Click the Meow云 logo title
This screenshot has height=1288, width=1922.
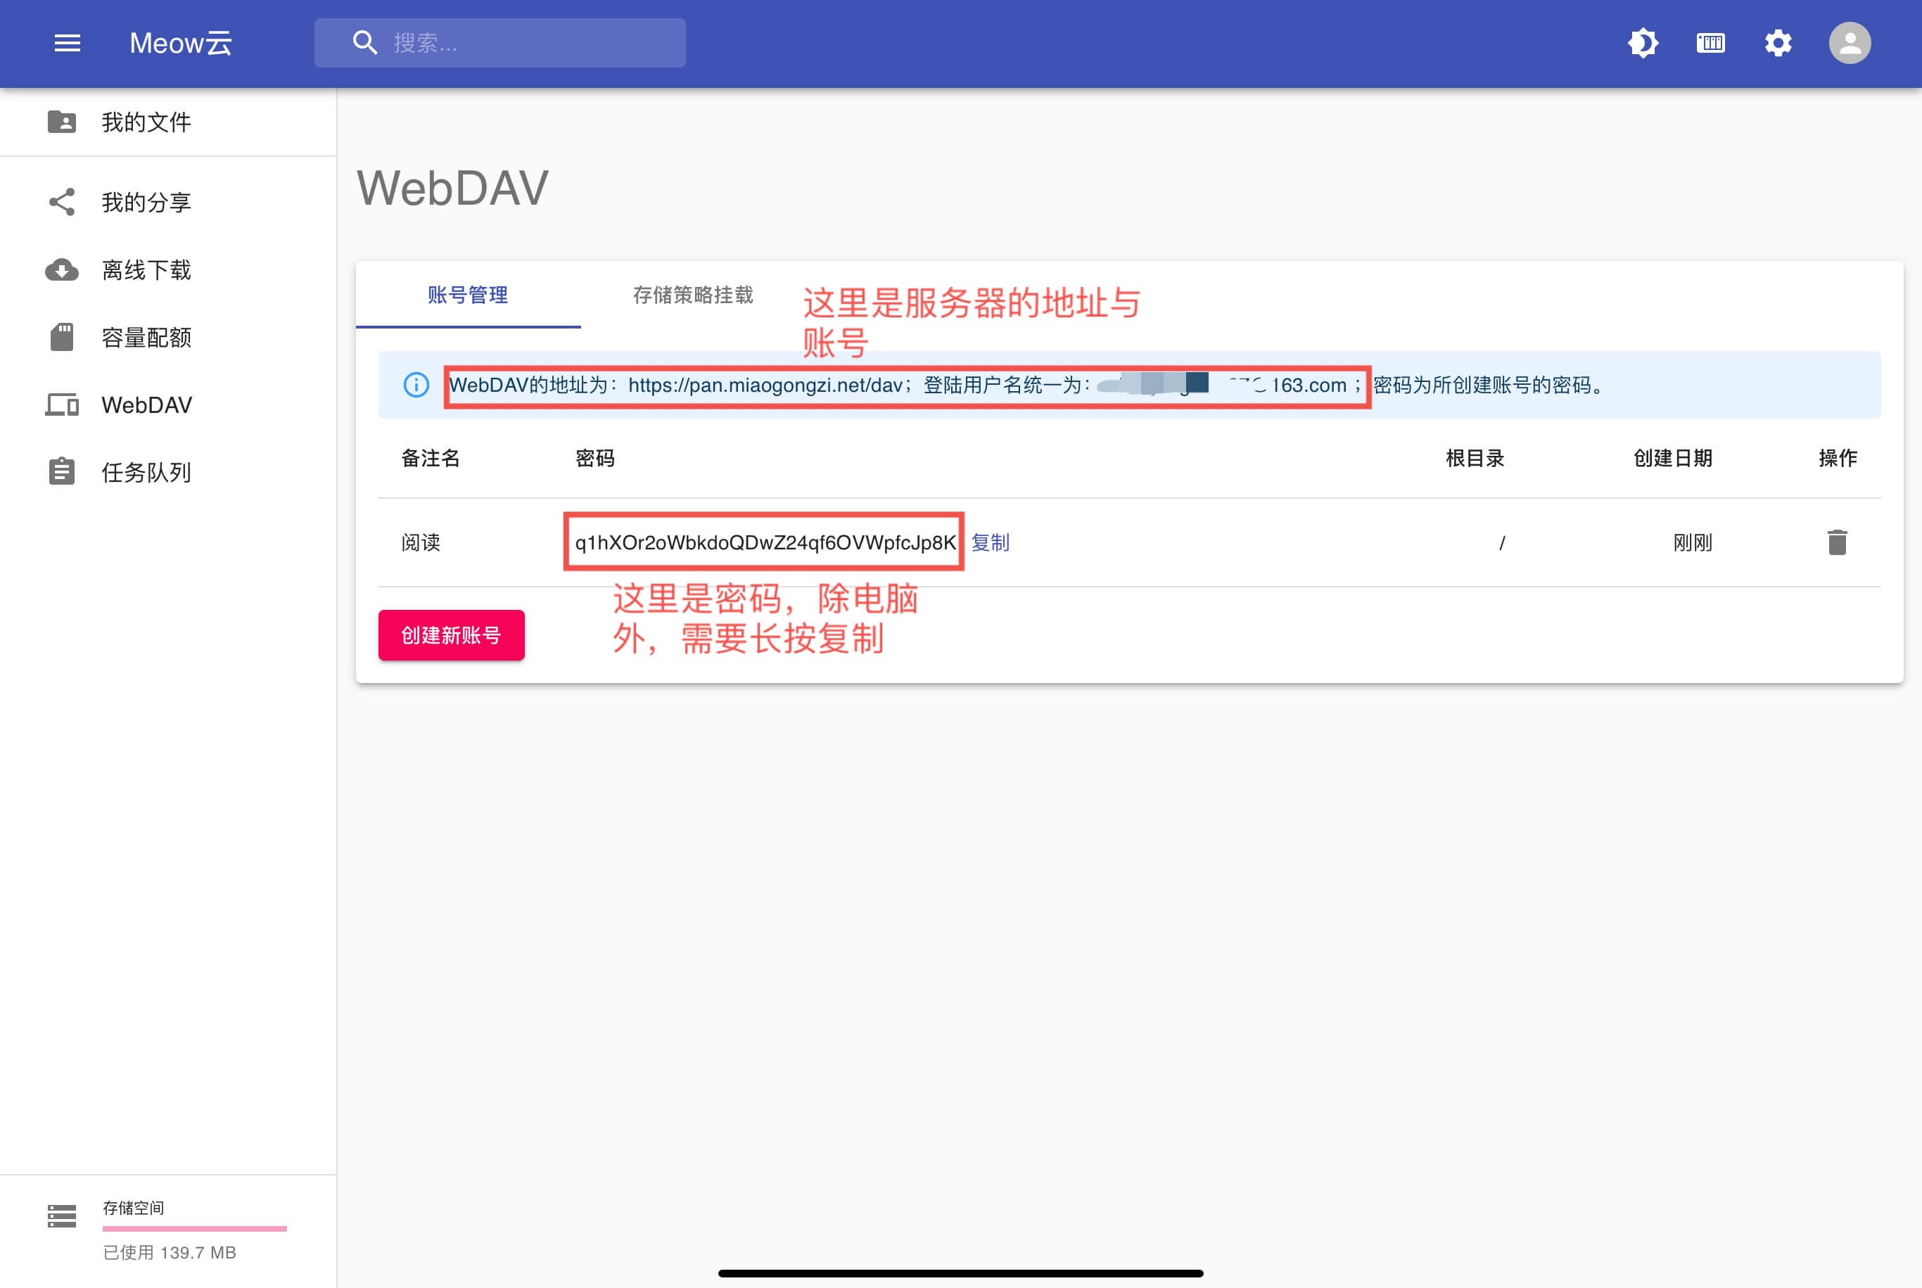pyautogui.click(x=181, y=43)
